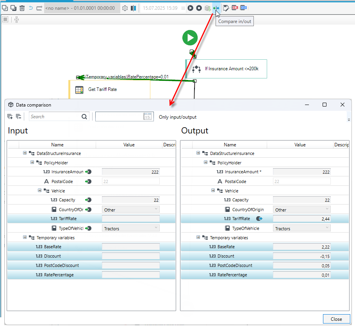
Task: Collapse Output DataStructureInsurance node
Action: tap(198, 153)
